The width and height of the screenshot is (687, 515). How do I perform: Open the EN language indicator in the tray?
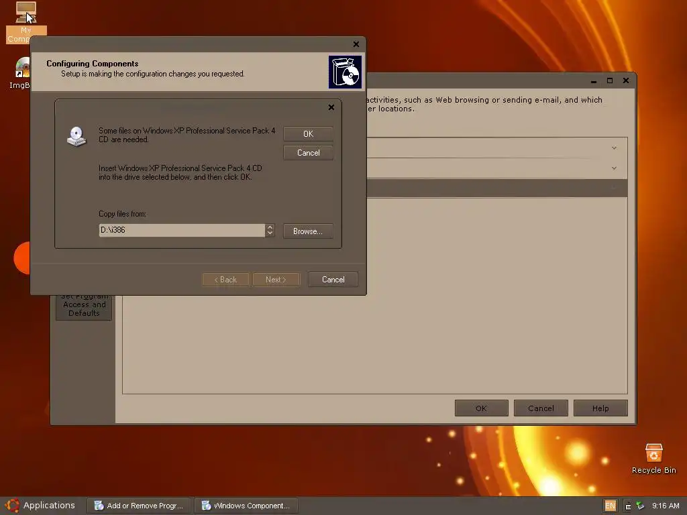pos(610,506)
